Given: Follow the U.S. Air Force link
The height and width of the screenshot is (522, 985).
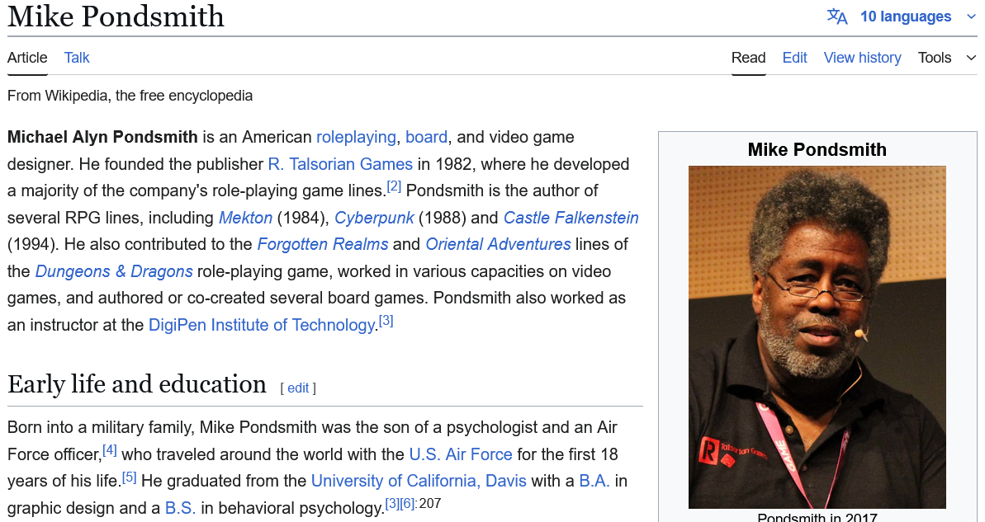Looking at the screenshot, I should (461, 454).
